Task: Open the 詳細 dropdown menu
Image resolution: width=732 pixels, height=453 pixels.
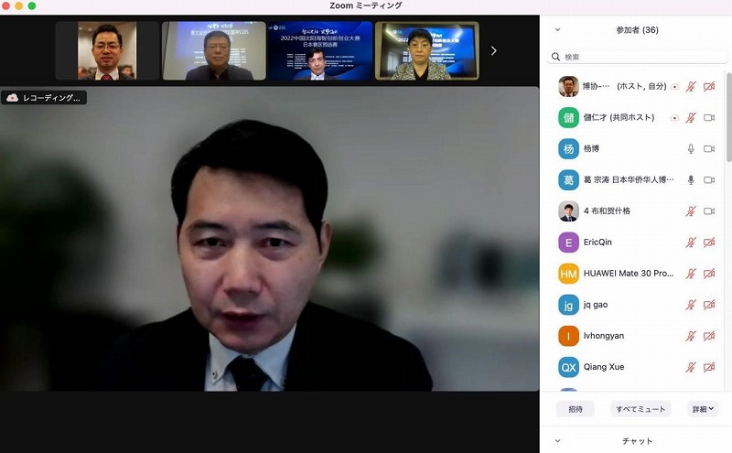Action: (702, 409)
